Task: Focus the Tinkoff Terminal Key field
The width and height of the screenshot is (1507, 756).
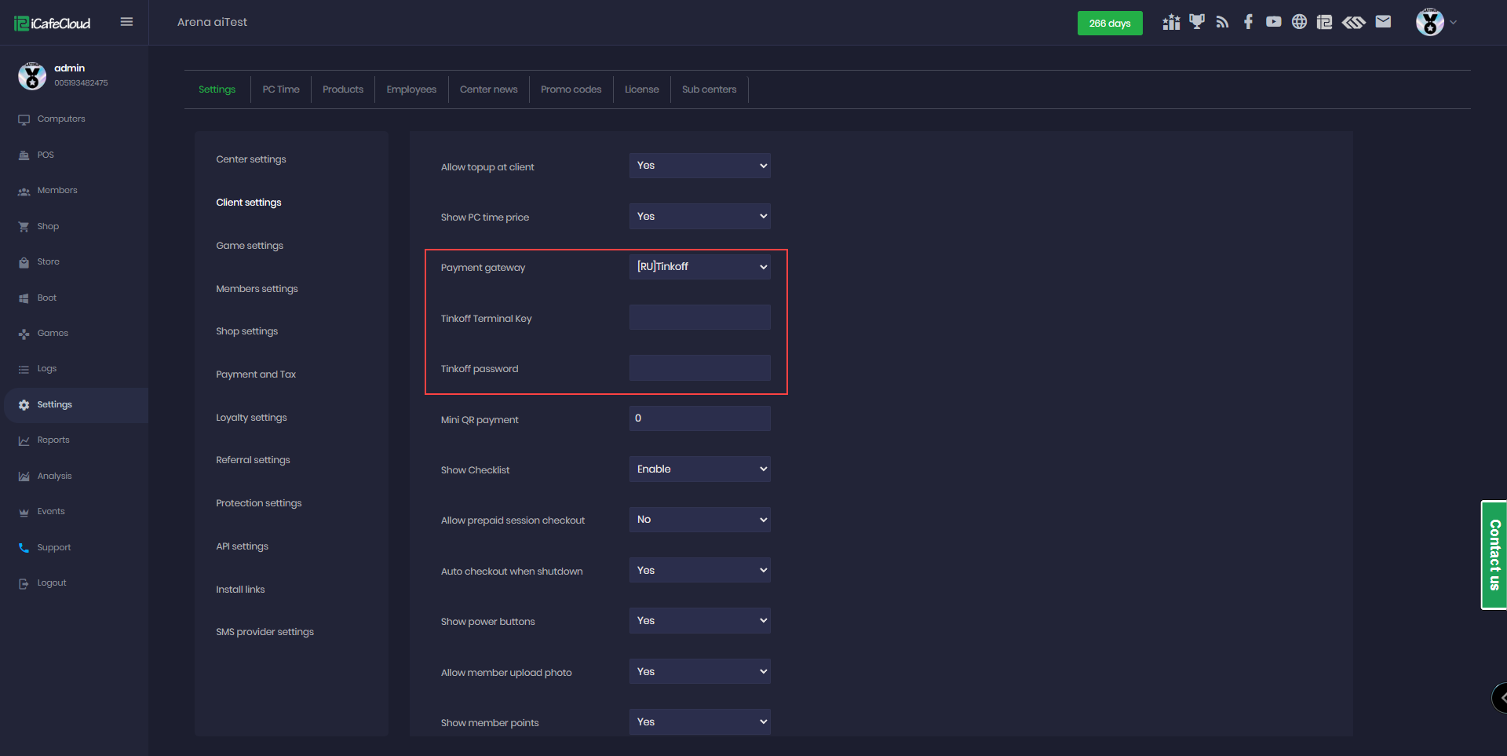Action: pos(699,318)
